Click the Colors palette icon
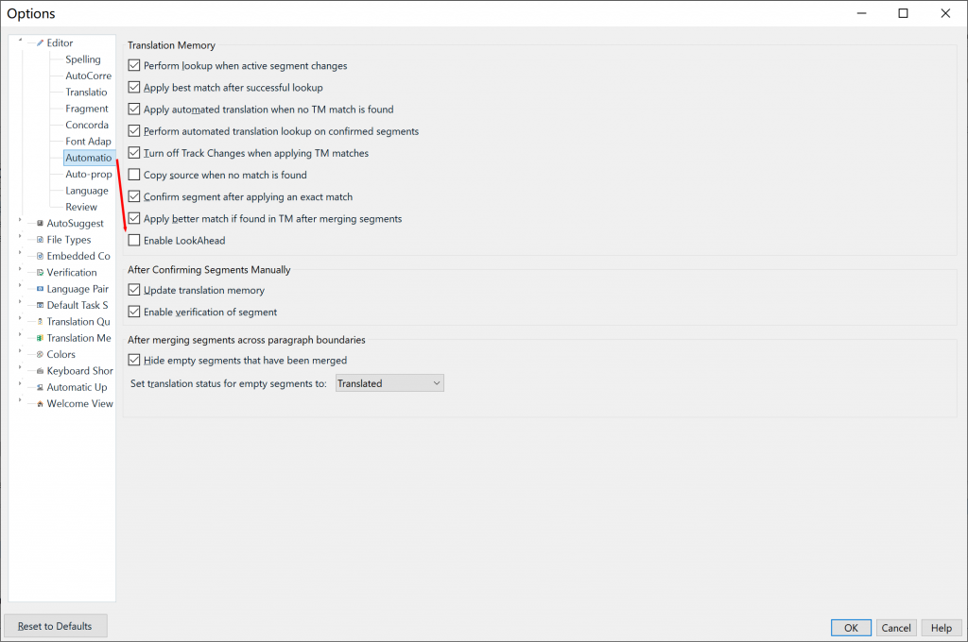This screenshot has width=968, height=642. pos(40,354)
